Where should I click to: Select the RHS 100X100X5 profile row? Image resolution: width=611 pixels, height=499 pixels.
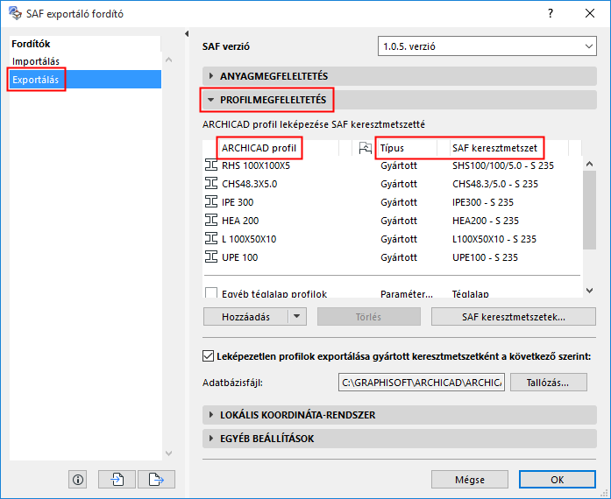tap(393, 165)
